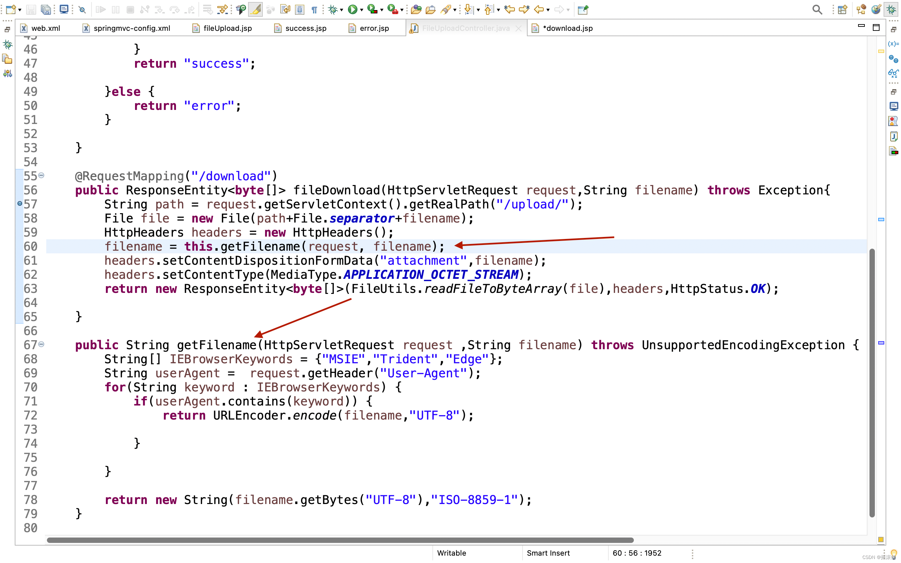901x563 pixels.
Task: Click the Writable status bar field
Action: coord(452,553)
